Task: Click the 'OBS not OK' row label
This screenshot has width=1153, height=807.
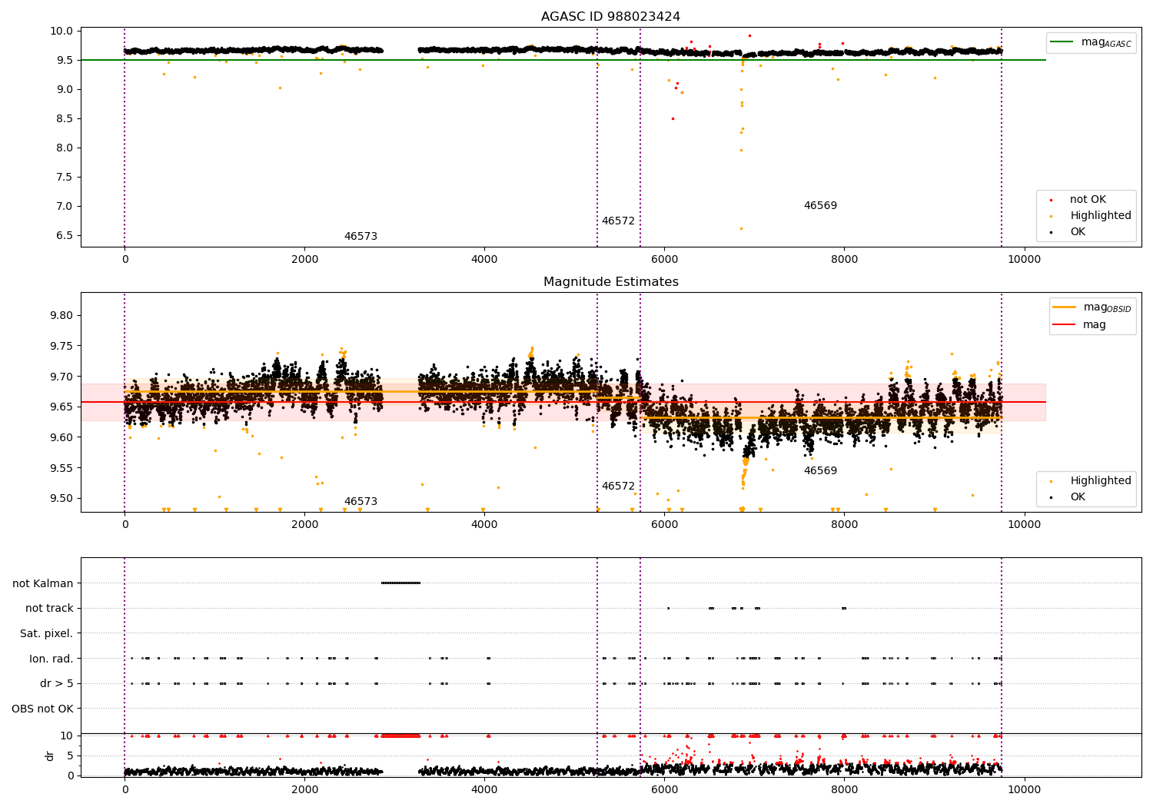Action: [x=43, y=709]
